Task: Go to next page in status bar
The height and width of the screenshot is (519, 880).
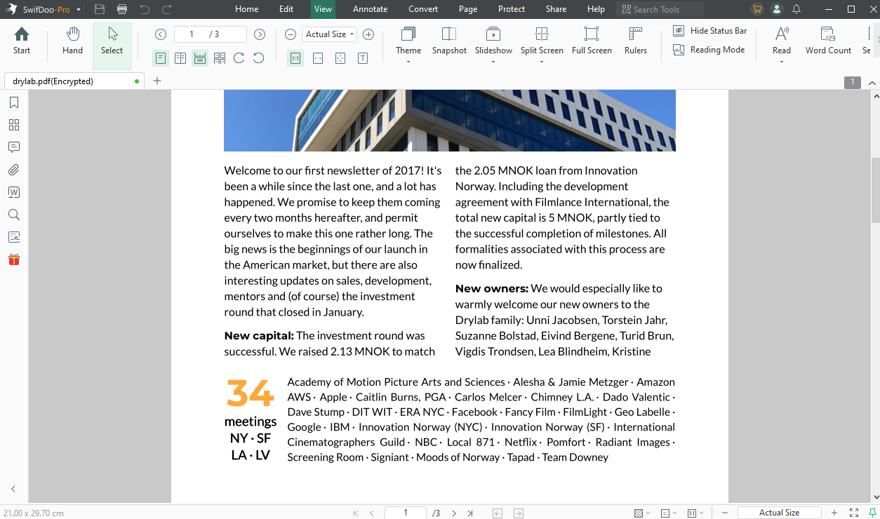Action: 454,513
